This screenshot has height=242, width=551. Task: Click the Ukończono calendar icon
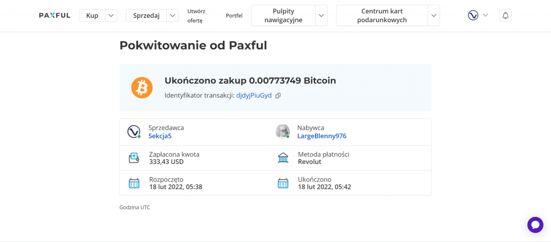pyautogui.click(x=283, y=183)
